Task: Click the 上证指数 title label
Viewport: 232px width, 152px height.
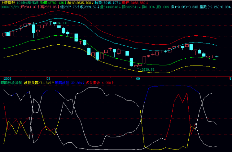Action: pyautogui.click(x=8, y=2)
